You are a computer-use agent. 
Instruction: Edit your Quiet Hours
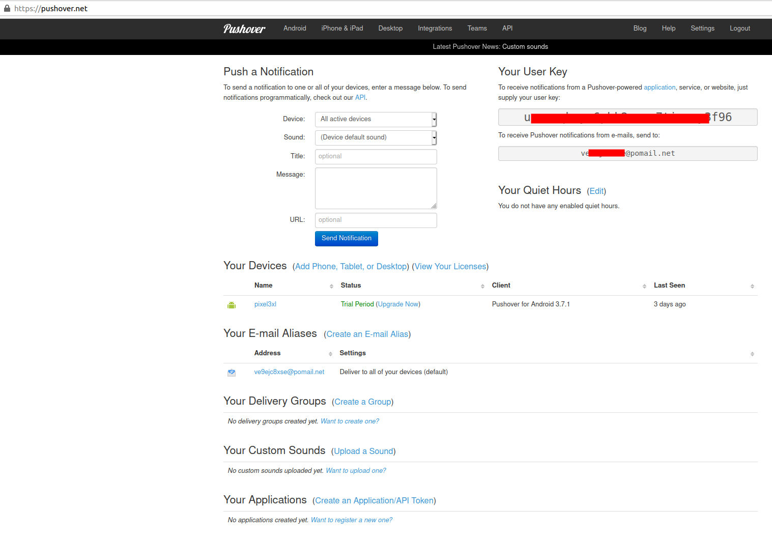coord(596,191)
